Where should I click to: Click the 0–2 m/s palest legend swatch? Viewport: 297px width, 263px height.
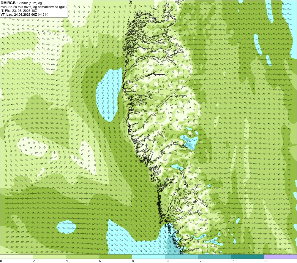(17, 256)
